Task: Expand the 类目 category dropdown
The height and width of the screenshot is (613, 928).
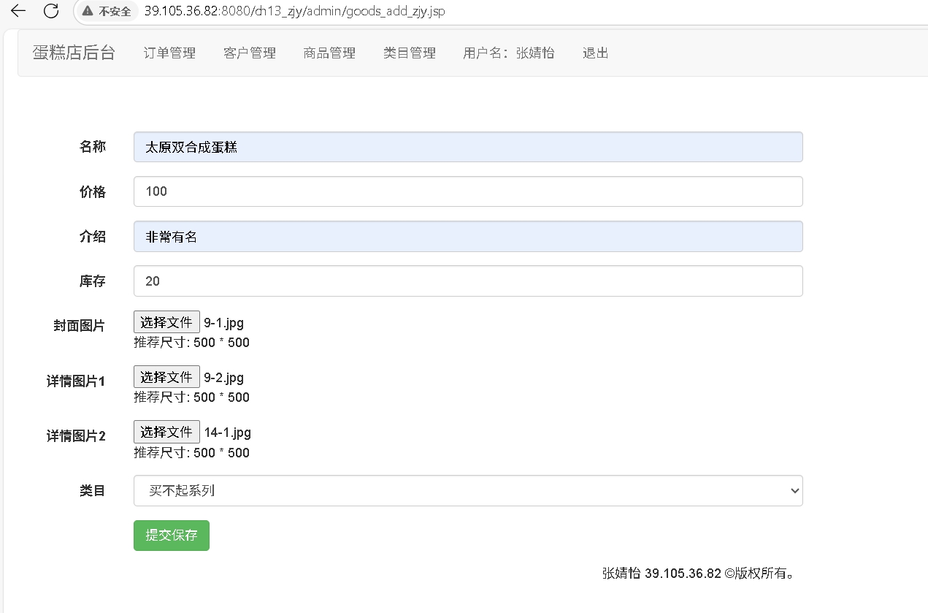Action: tap(468, 491)
